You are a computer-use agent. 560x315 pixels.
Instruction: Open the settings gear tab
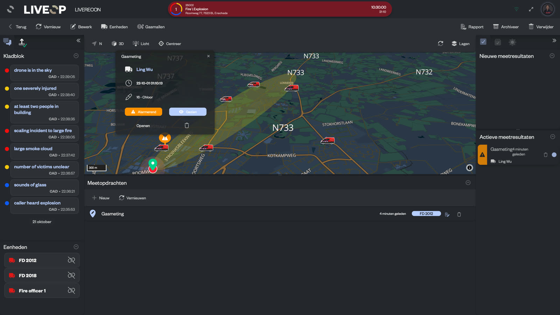click(x=512, y=42)
